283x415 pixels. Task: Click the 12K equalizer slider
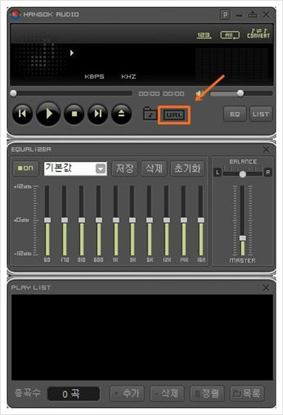pos(166,220)
